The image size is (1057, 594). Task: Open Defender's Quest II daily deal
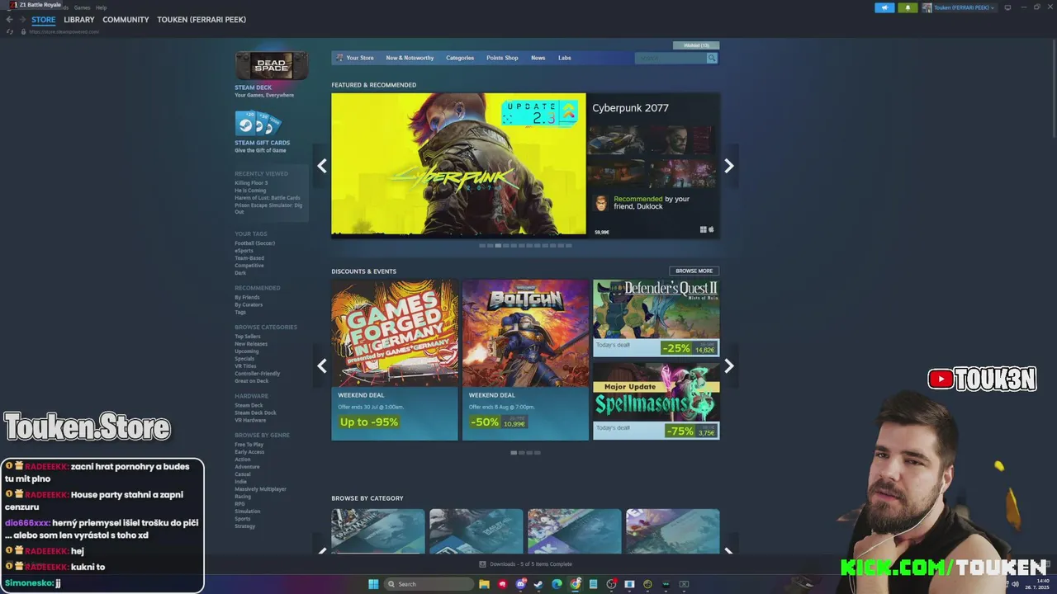pos(656,318)
